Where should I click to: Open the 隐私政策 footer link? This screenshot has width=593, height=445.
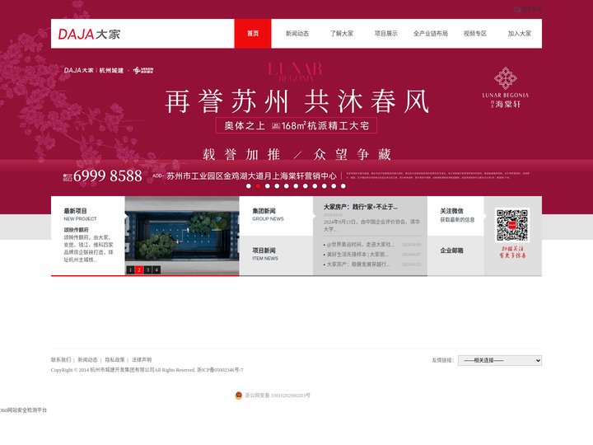tap(114, 360)
